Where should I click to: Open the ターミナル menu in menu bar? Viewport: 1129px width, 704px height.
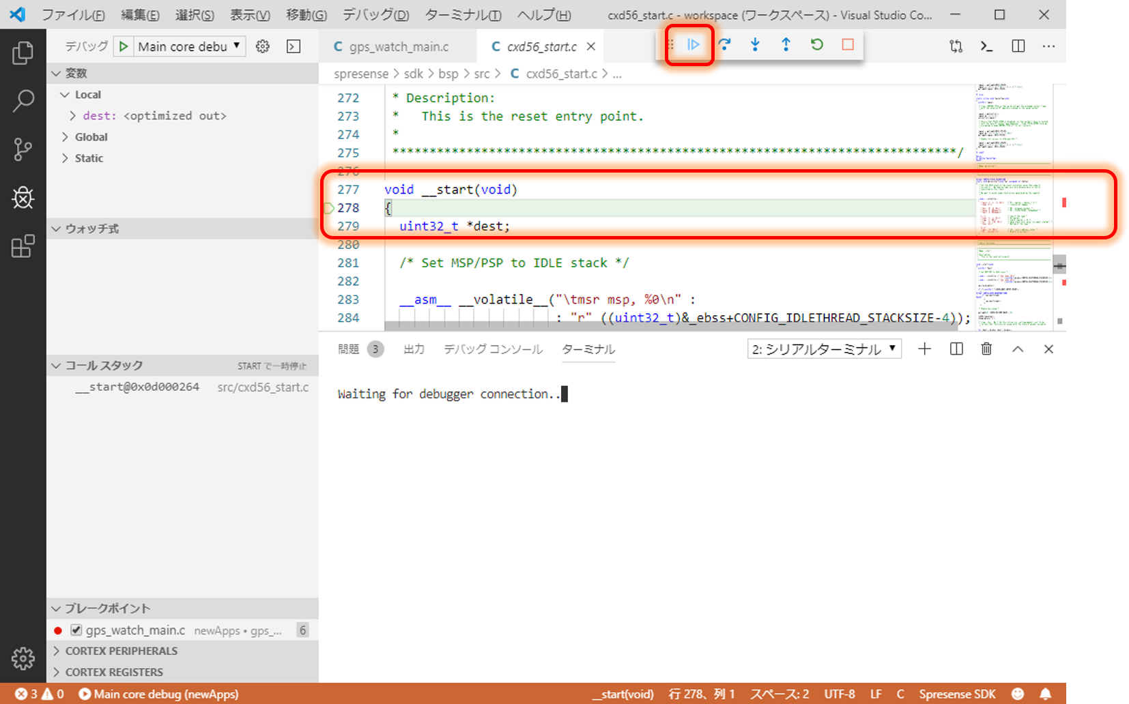point(462,15)
